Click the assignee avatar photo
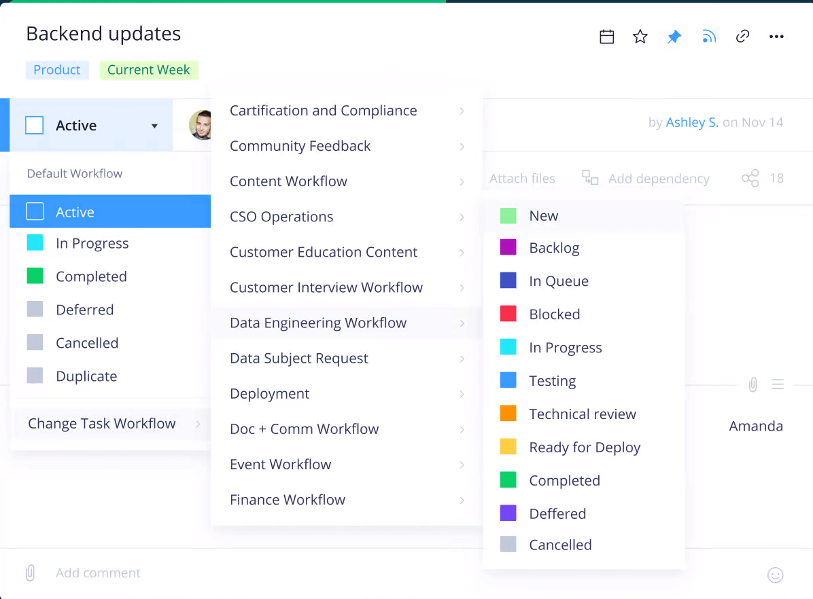This screenshot has height=599, width=813. 200,125
